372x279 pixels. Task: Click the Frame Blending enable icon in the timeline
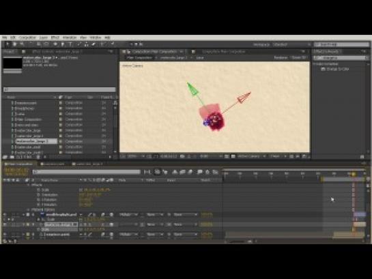[x=182, y=172]
